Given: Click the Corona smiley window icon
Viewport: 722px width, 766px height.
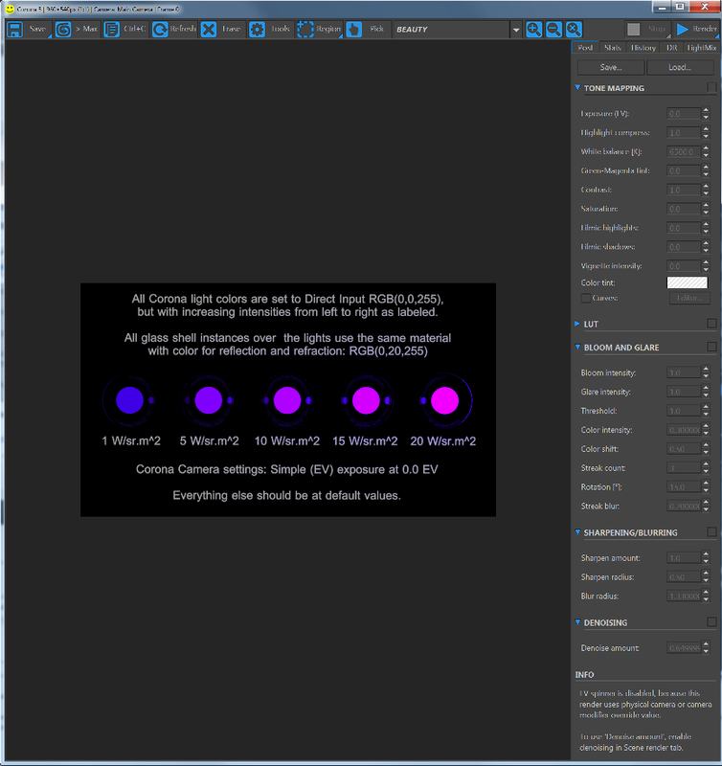Looking at the screenshot, I should (x=10, y=9).
